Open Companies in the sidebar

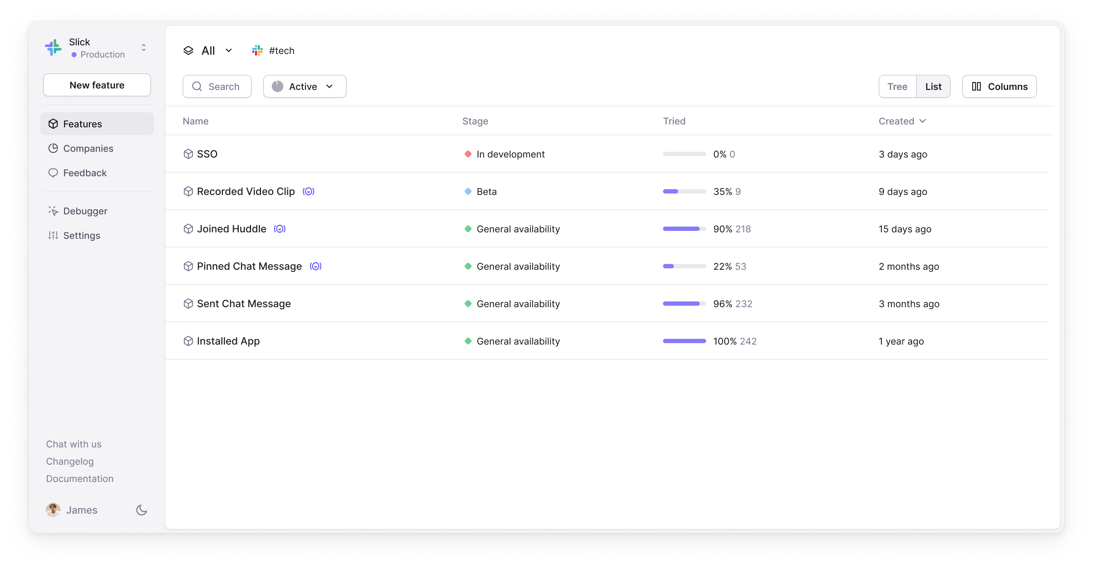click(97, 149)
